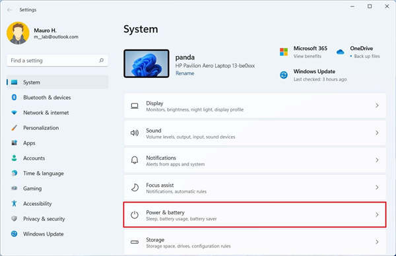Click the Personalization paintbrush icon

14,128
